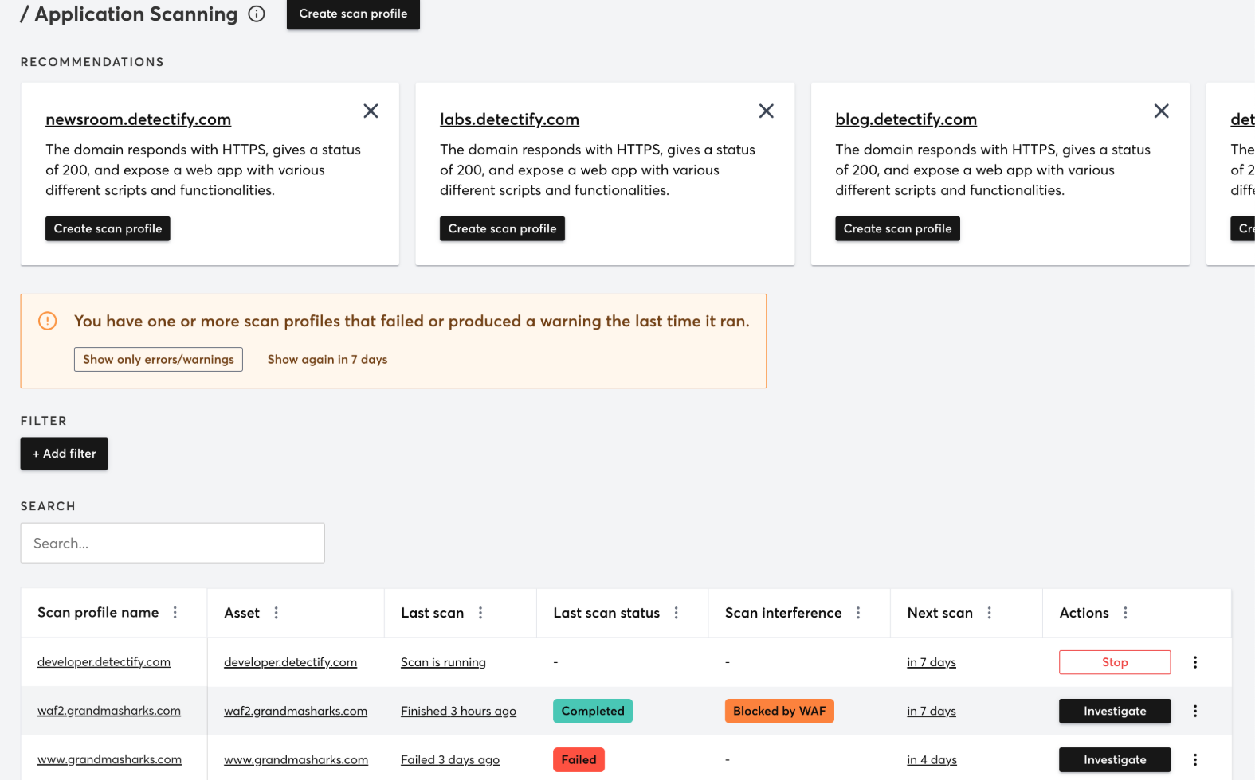Click the top Create scan profile button
1259x780 pixels.
[353, 14]
